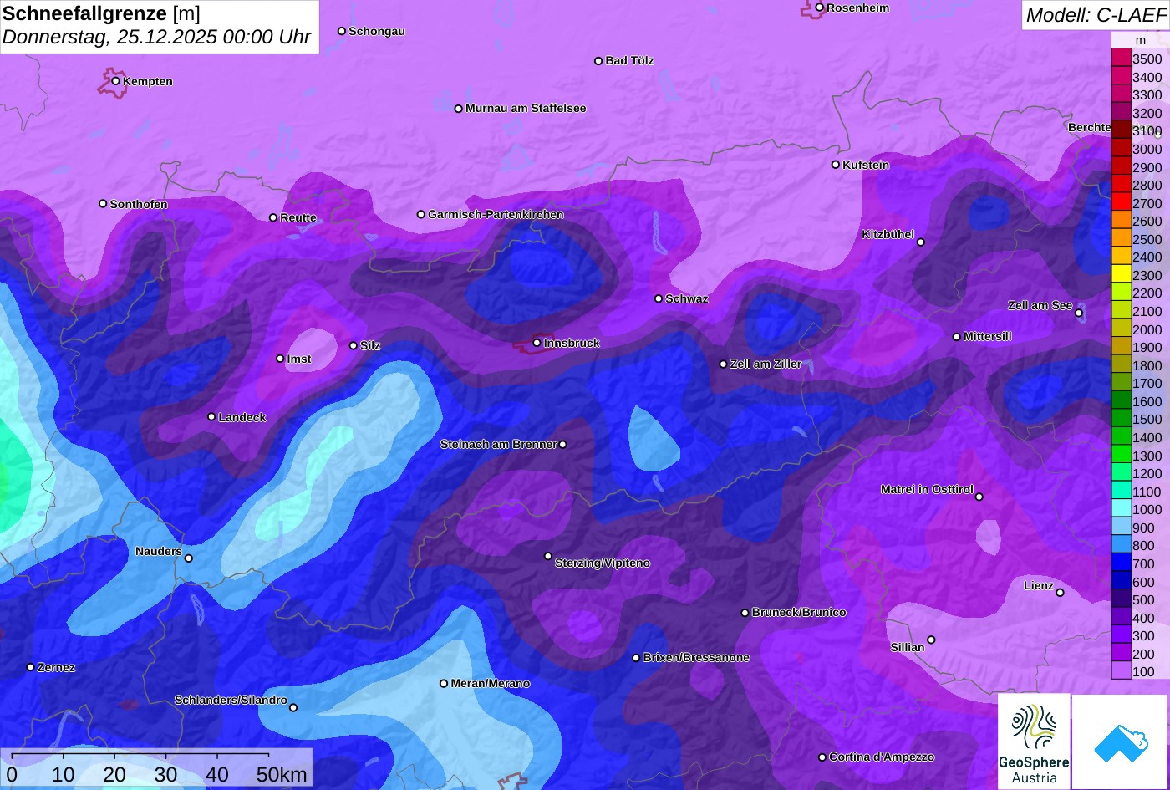Viewport: 1170px width, 790px height.
Task: Click the GeoSphere Austria logo
Action: click(x=1034, y=742)
